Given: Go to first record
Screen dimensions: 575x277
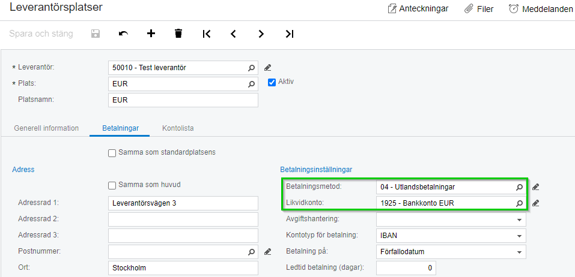Looking at the screenshot, I should point(207,34).
